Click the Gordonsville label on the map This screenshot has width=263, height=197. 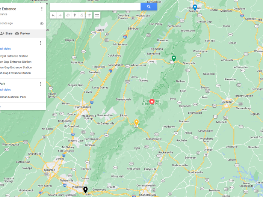(x=195, y=172)
